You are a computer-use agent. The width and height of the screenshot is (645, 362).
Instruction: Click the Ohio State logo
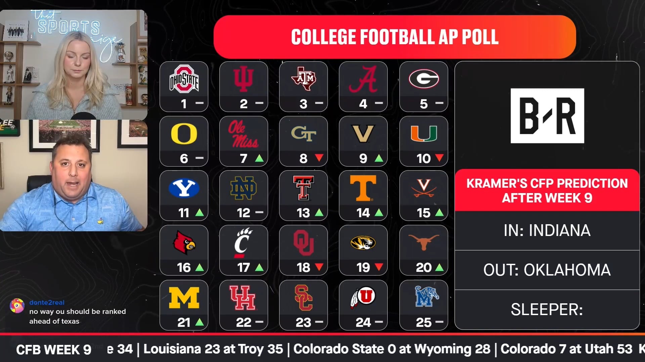(x=184, y=79)
